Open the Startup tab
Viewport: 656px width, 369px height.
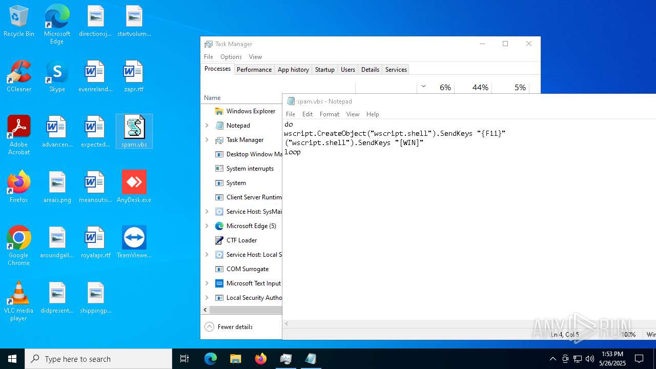[x=324, y=69]
